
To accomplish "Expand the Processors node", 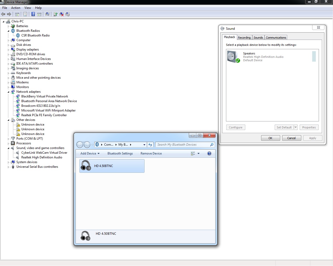I will (8, 144).
